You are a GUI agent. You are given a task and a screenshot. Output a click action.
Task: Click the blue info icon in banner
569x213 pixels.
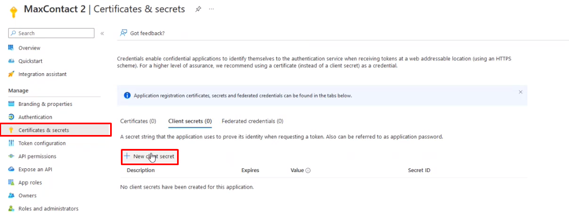(x=127, y=95)
